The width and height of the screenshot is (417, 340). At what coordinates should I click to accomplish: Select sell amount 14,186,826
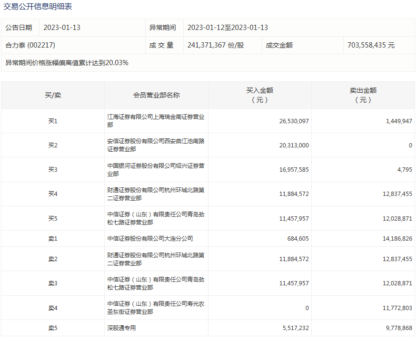click(x=397, y=239)
